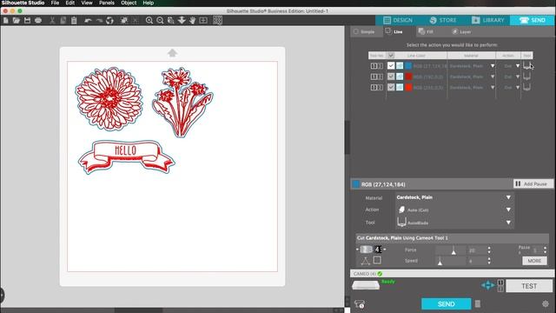Toggle the light-blue fill icon in blue row
556x313 pixels.
point(400,66)
